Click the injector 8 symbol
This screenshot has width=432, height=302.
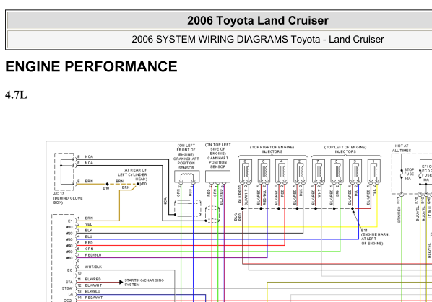245,171
